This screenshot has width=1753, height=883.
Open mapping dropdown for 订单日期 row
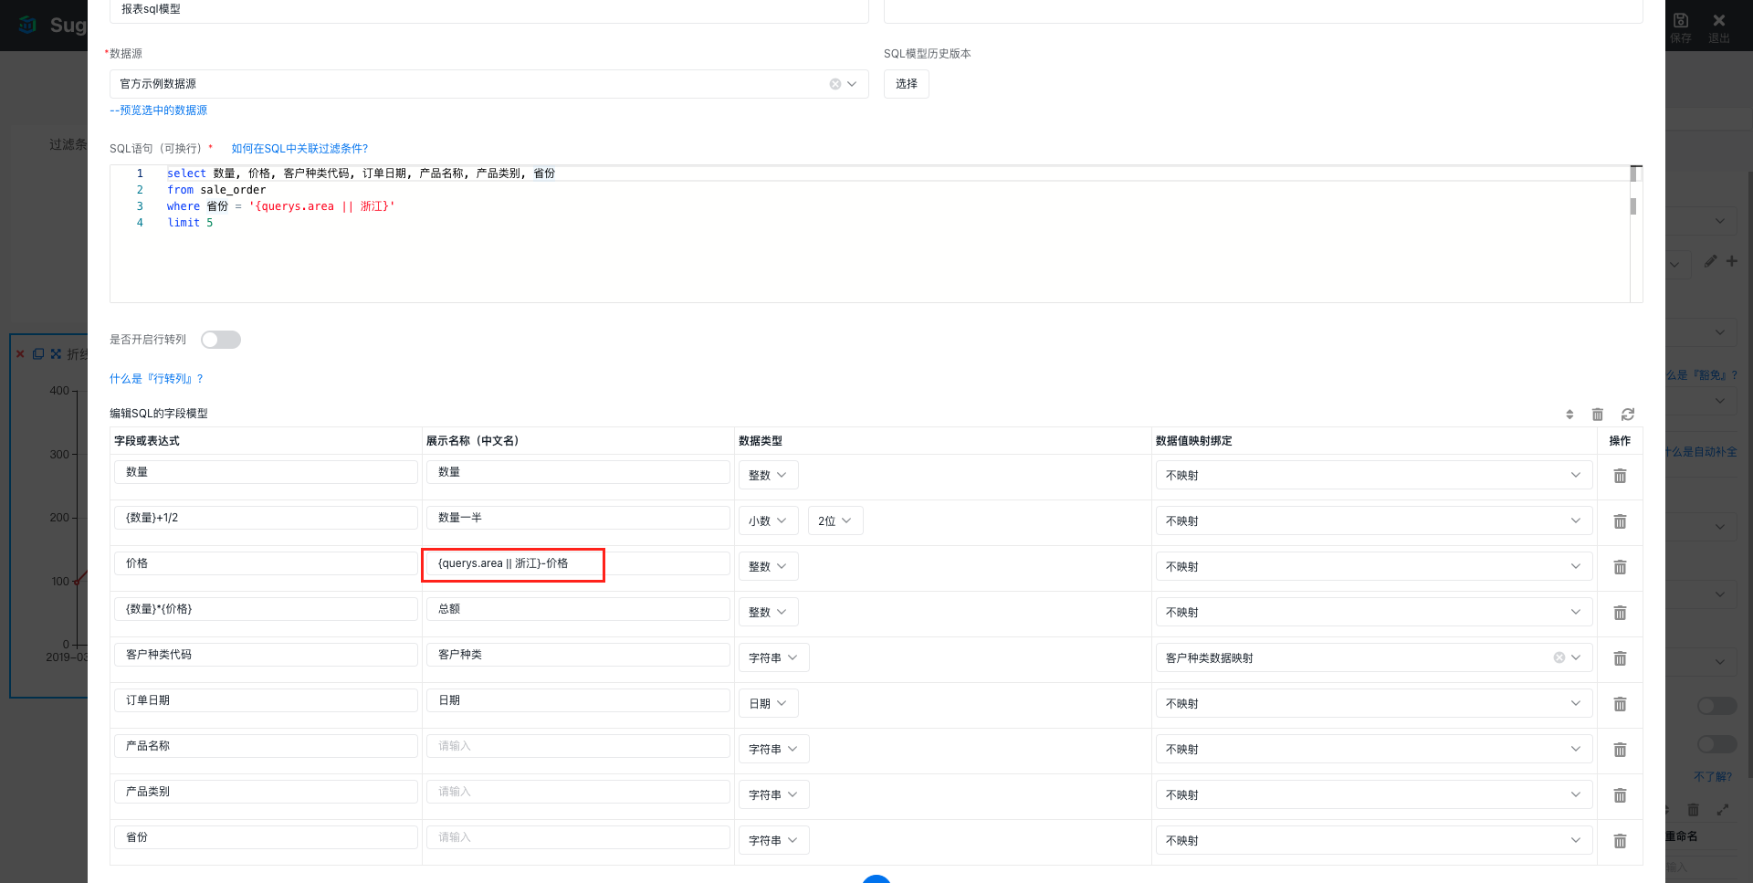(1373, 703)
